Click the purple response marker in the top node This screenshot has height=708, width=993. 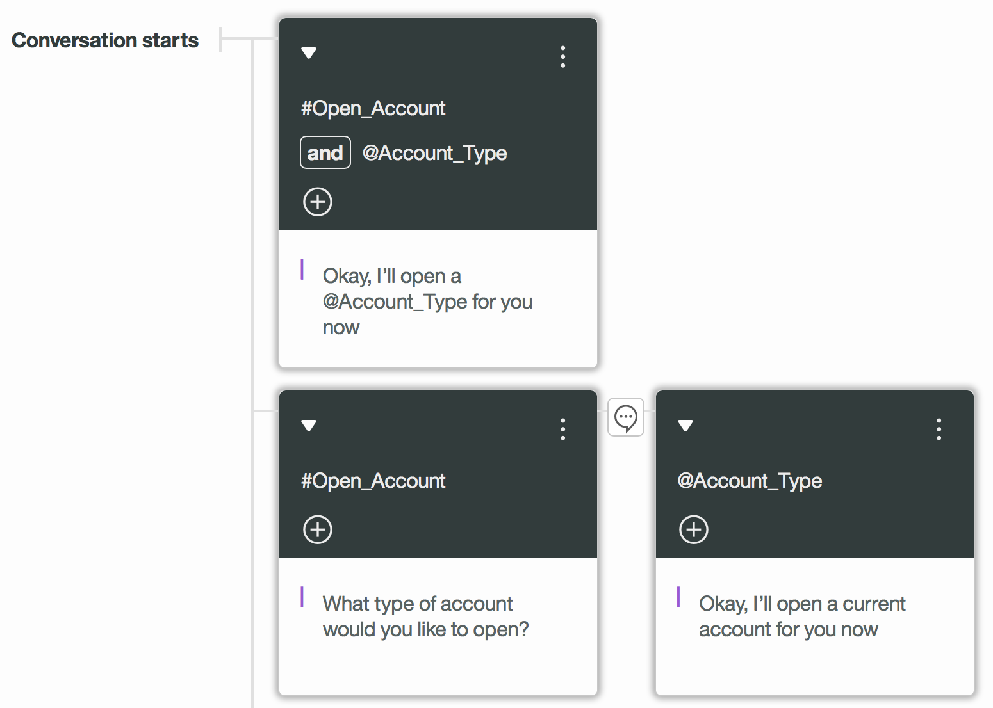click(302, 270)
